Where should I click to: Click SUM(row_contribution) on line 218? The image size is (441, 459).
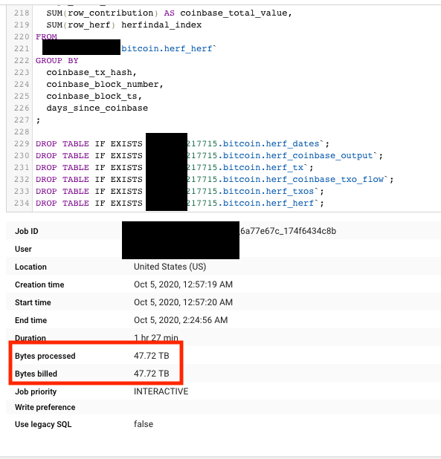tap(103, 13)
